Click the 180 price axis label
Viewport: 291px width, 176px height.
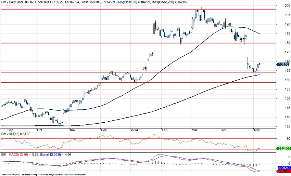(288, 43)
